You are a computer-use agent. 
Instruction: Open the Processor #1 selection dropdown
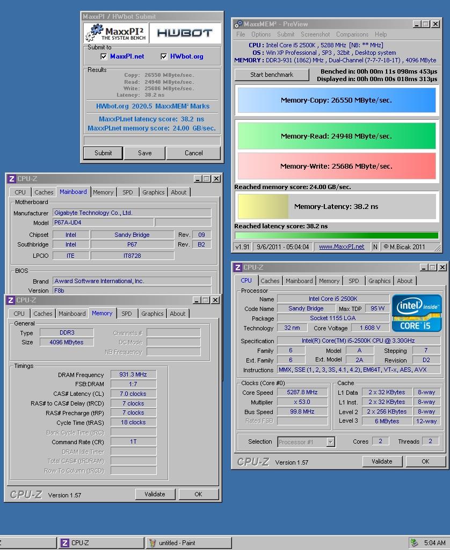[330, 442]
